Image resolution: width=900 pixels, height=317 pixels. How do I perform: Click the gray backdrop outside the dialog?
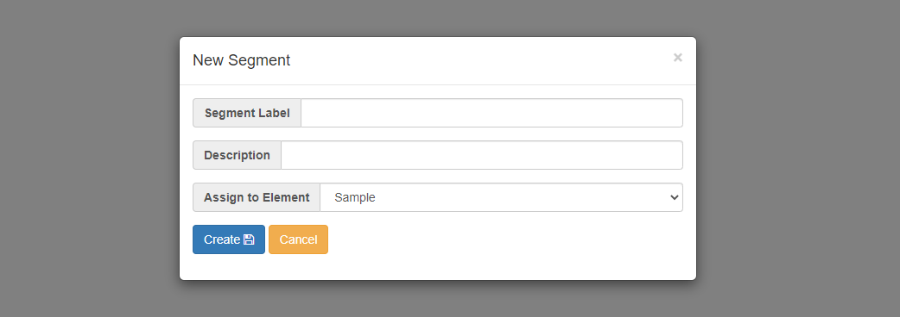tap(86, 160)
